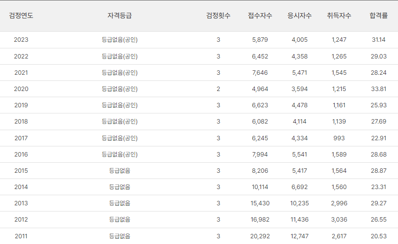Viewport: 398px width, 244px height.
Task: Click acquirers value 3,036
Action: [339, 219]
